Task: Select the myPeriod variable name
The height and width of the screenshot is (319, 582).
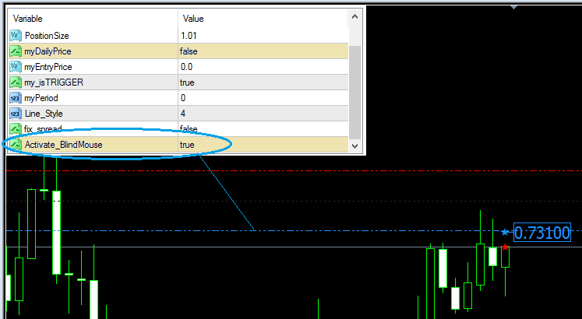Action: pos(41,98)
